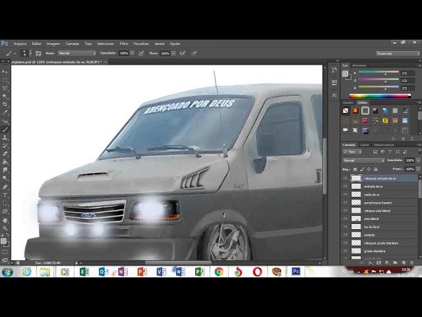
Task: Hide the 'retoques entrada de ar' layer
Action: point(346,178)
